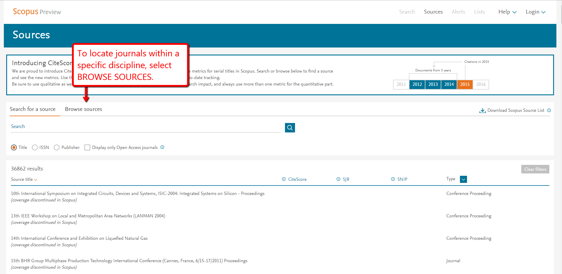Click 'Citations in 2015' diagram label
Viewport: 562px width, 274px height.
pos(476,62)
